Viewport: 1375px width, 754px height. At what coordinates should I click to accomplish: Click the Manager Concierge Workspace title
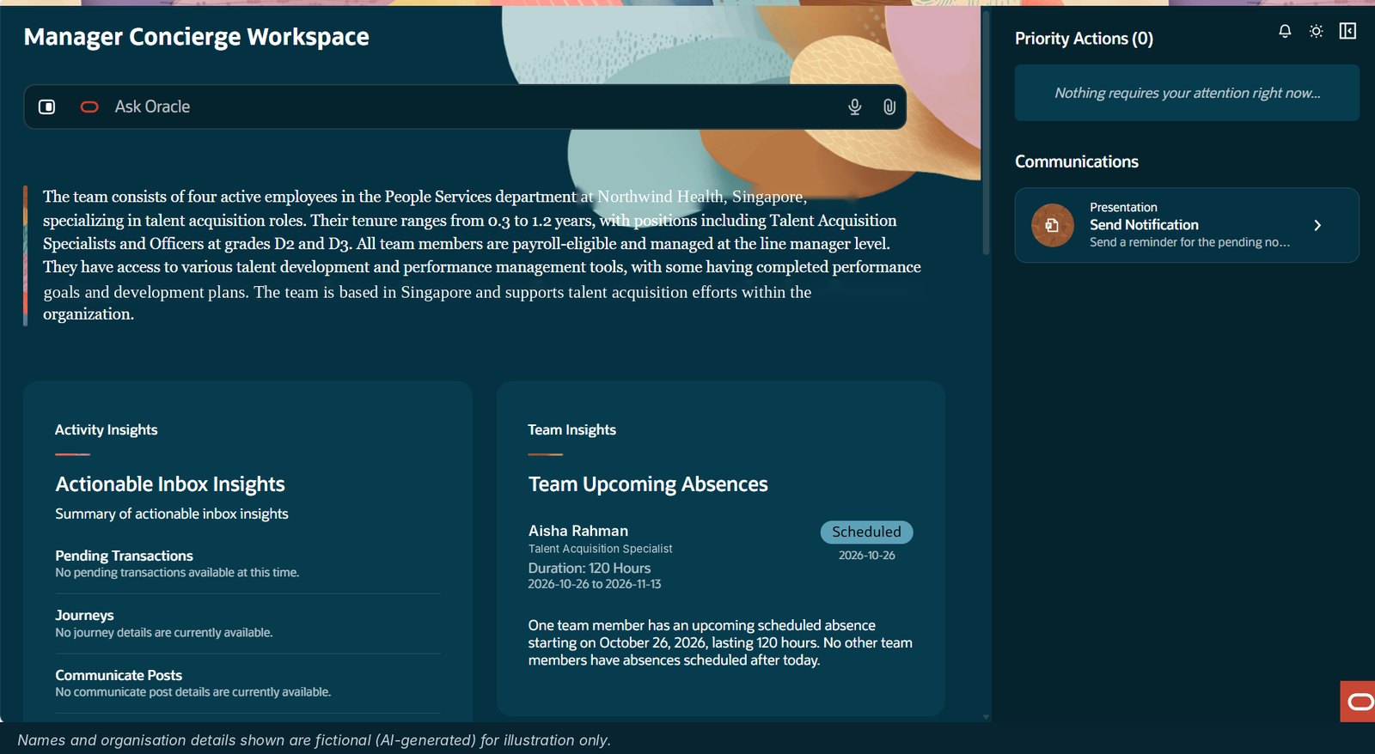click(x=196, y=37)
